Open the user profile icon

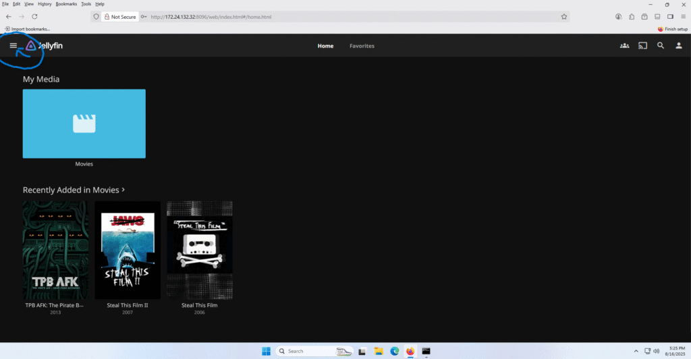click(x=679, y=46)
